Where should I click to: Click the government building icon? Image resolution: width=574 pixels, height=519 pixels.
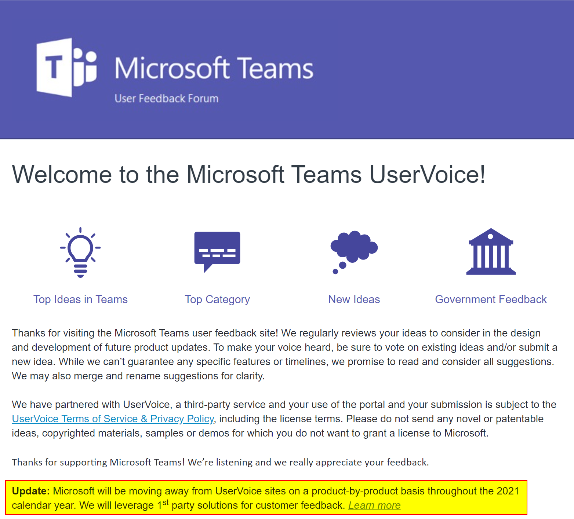491,252
